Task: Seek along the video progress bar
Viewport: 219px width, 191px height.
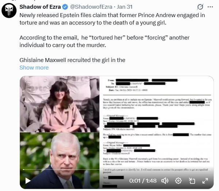Action: [117, 169]
